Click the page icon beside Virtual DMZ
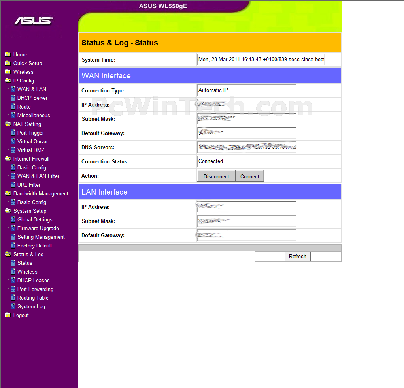404x388 pixels. coord(13,150)
